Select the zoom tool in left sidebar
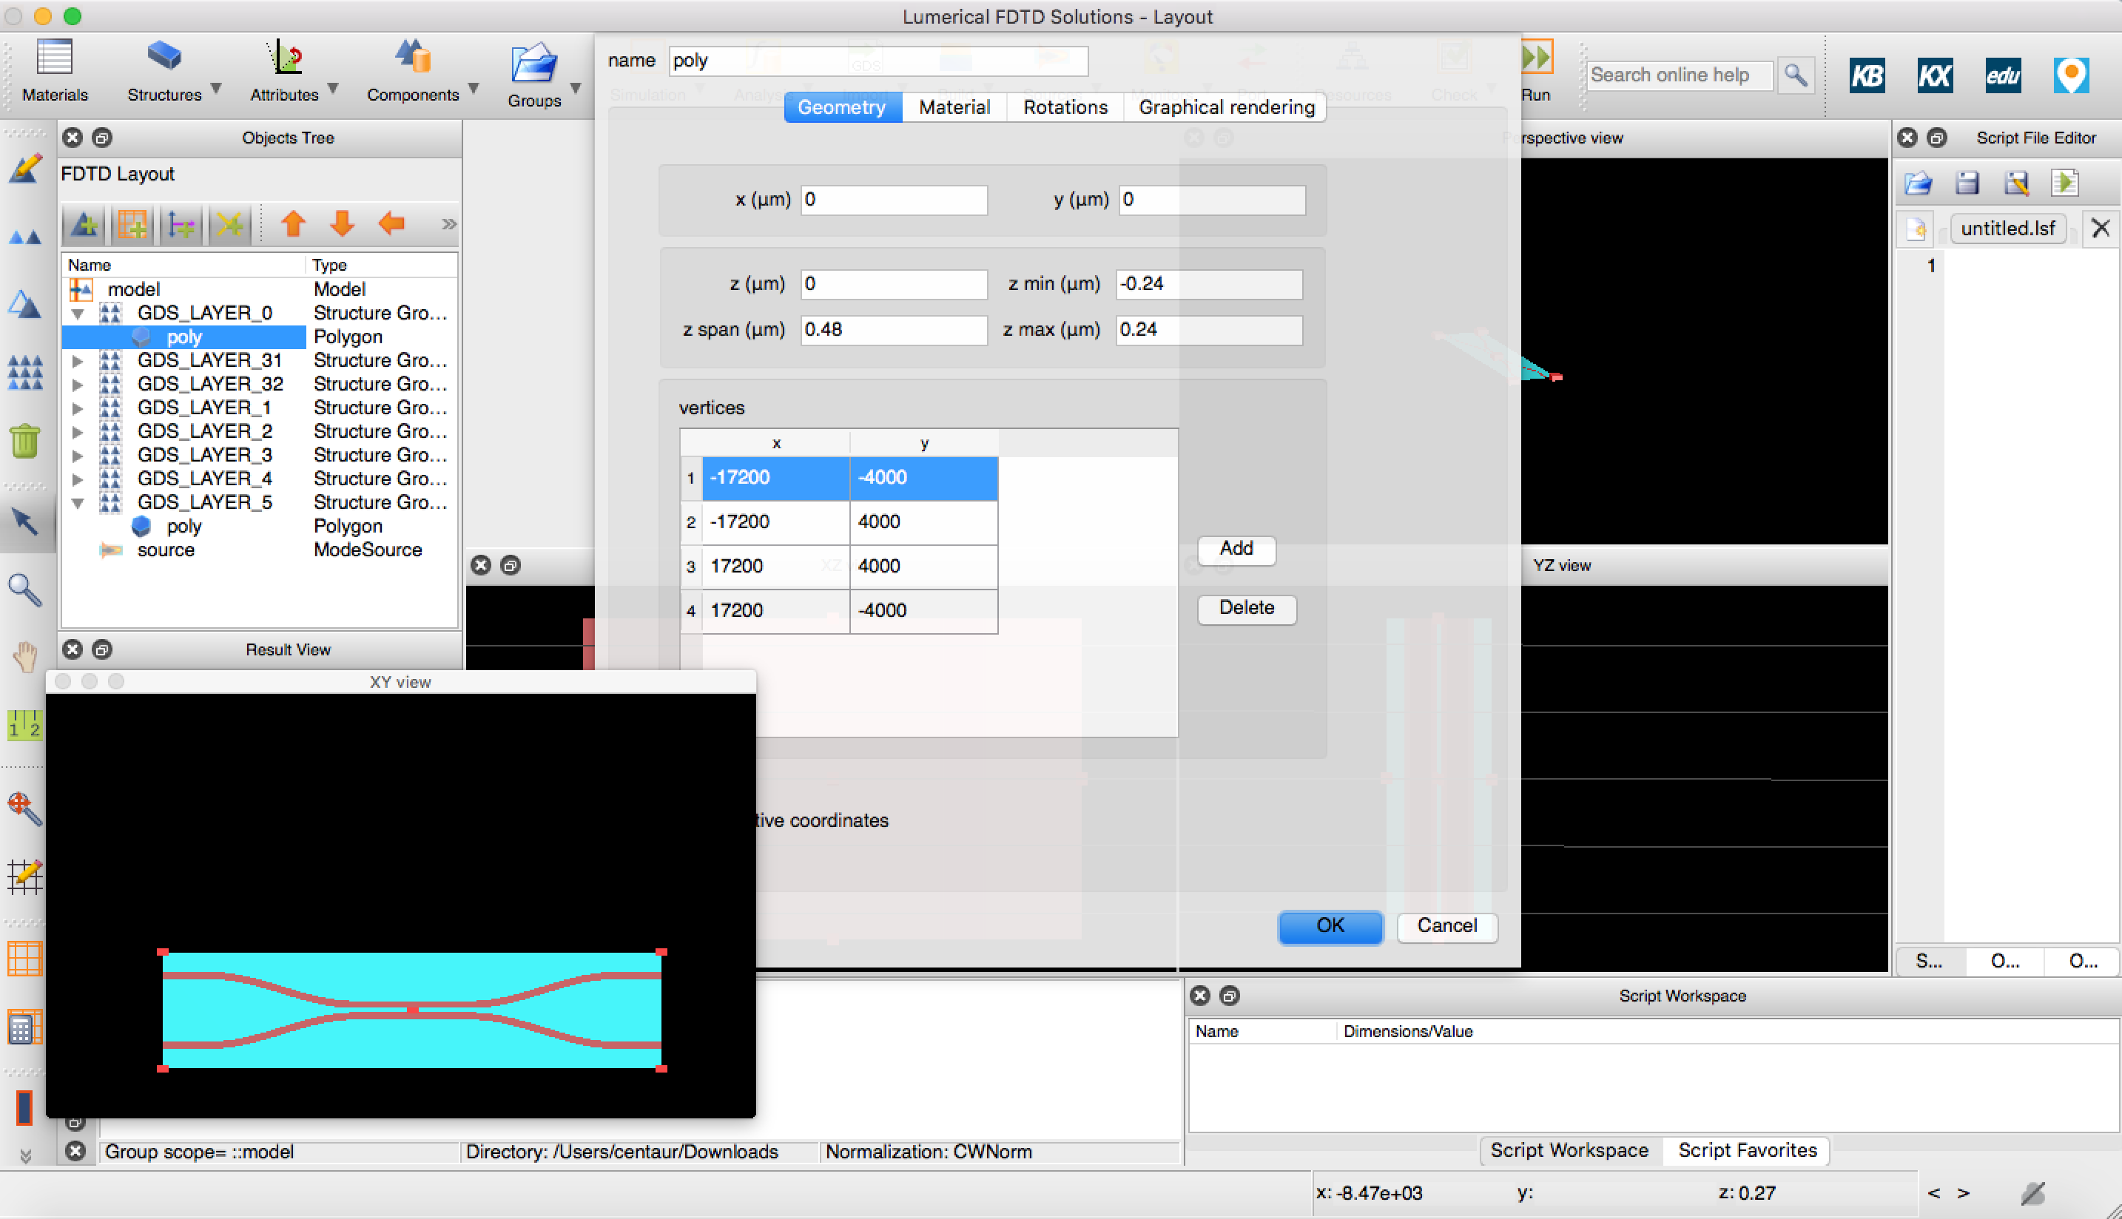Image resolution: width=2122 pixels, height=1219 pixels. tap(25, 590)
